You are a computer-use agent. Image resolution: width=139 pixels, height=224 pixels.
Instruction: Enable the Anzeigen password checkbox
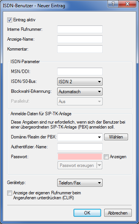tap(106, 157)
